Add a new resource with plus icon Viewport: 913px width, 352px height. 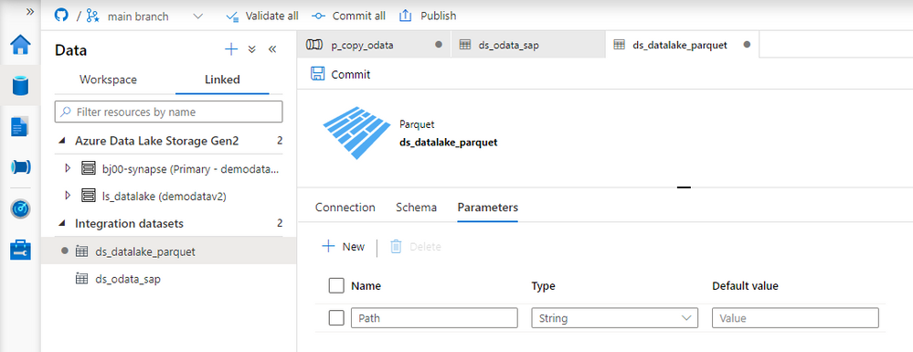(231, 49)
